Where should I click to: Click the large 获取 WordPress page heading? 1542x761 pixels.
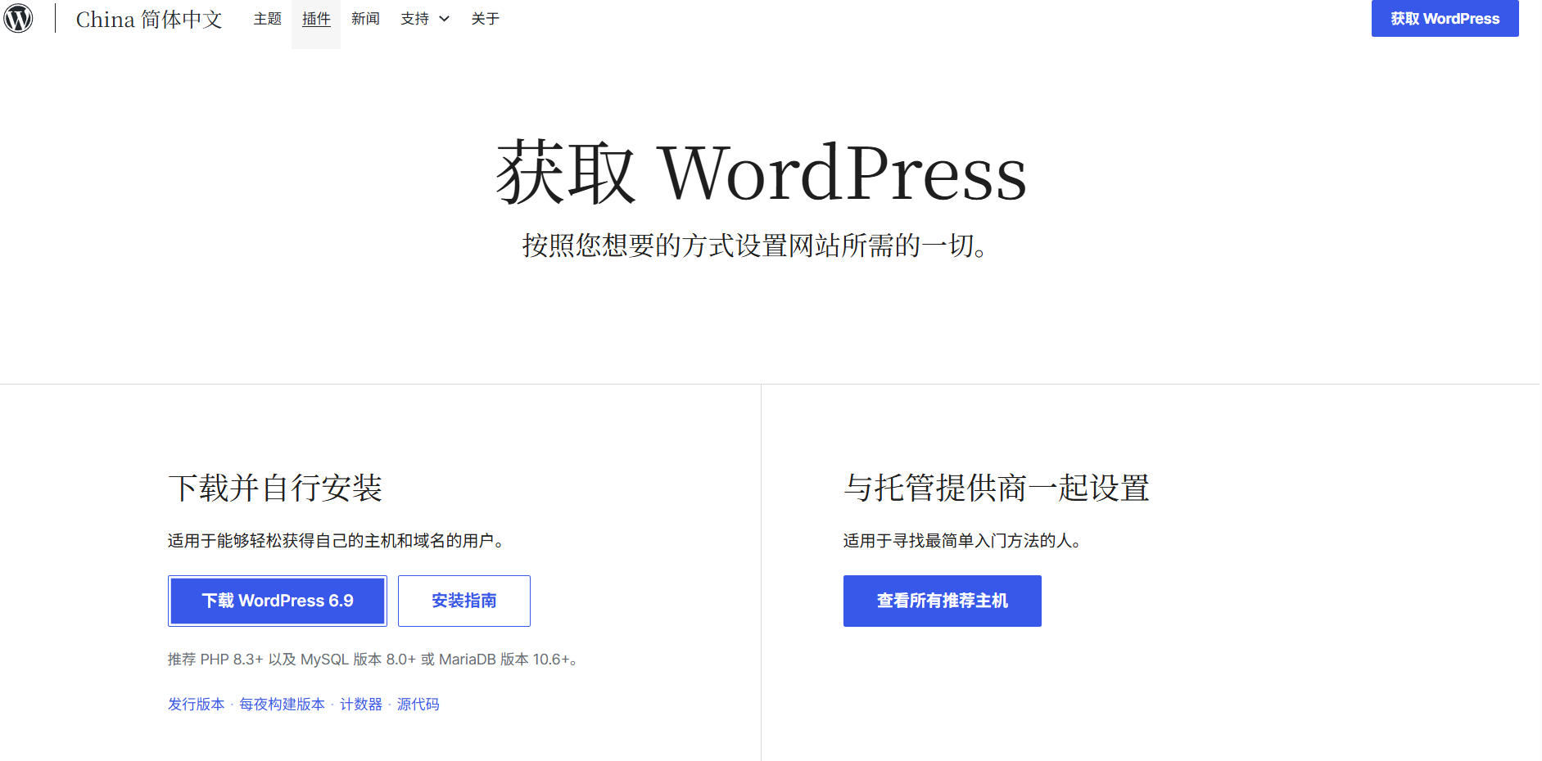coord(761,173)
